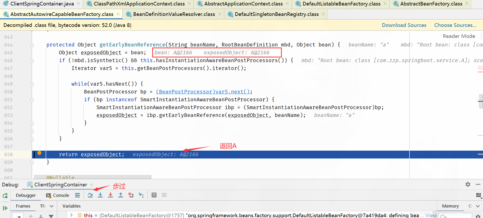Close the ClientSpringContainer.java tab
This screenshot has height=218, width=483.
pyautogui.click(x=78, y=4)
